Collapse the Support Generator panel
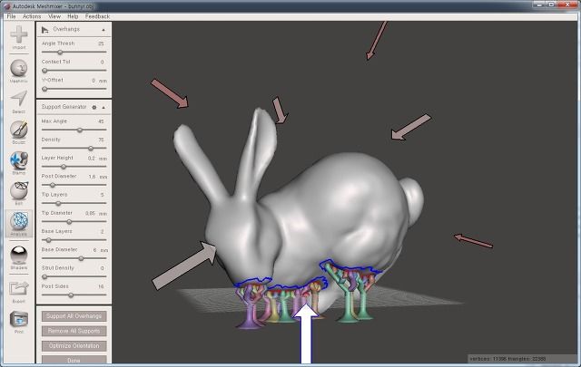 point(103,107)
